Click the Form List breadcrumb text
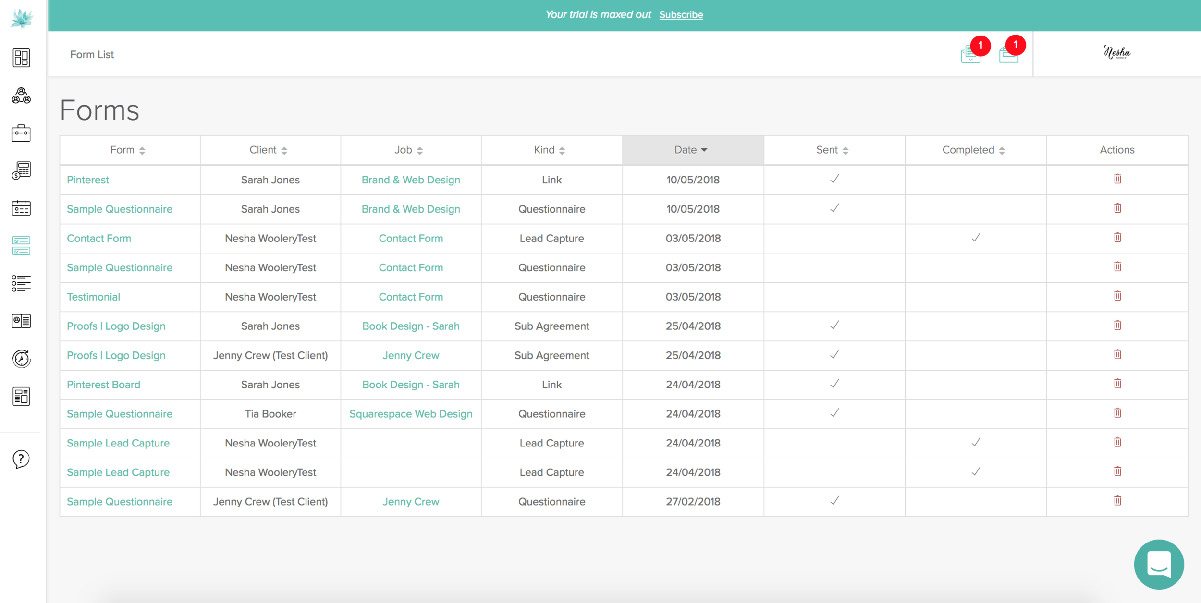1201x603 pixels. pos(92,54)
